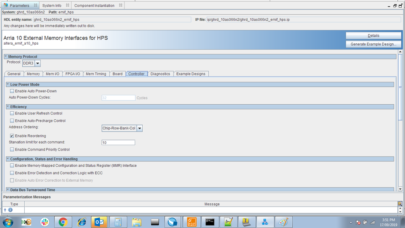Click Generate Example Design button
405x228 pixels.
click(x=373, y=44)
